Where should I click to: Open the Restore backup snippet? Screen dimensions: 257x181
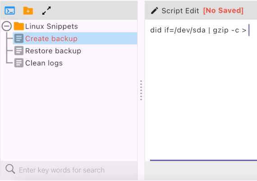coord(53,51)
